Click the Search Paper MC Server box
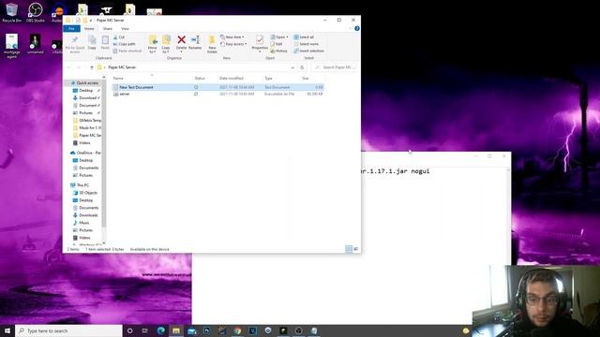 pyautogui.click(x=336, y=67)
